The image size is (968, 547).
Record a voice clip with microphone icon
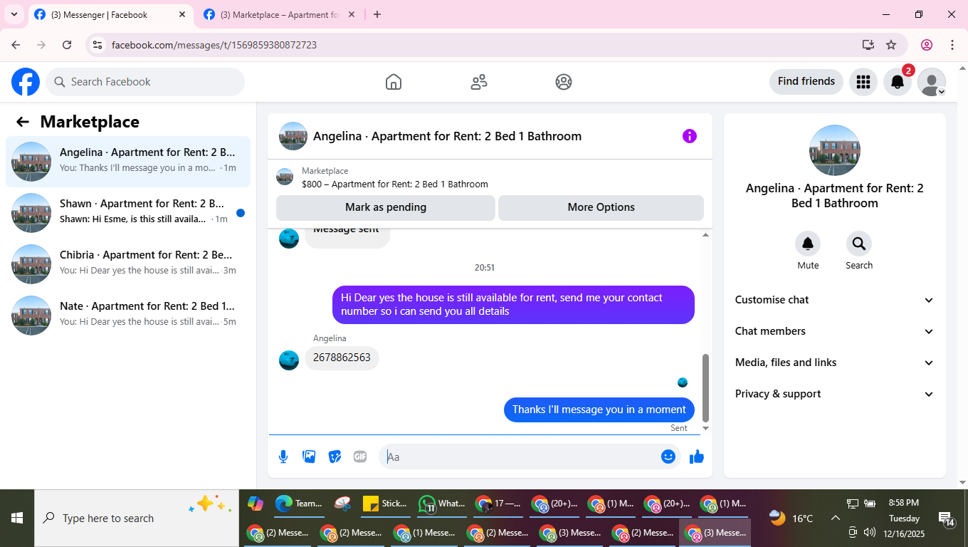point(283,457)
